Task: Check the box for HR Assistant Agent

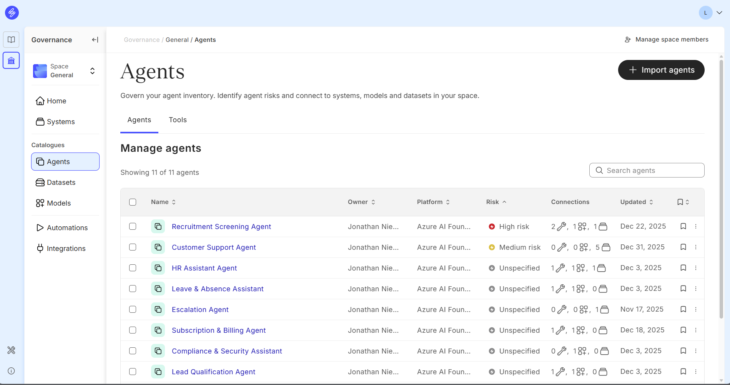Action: [x=133, y=268]
